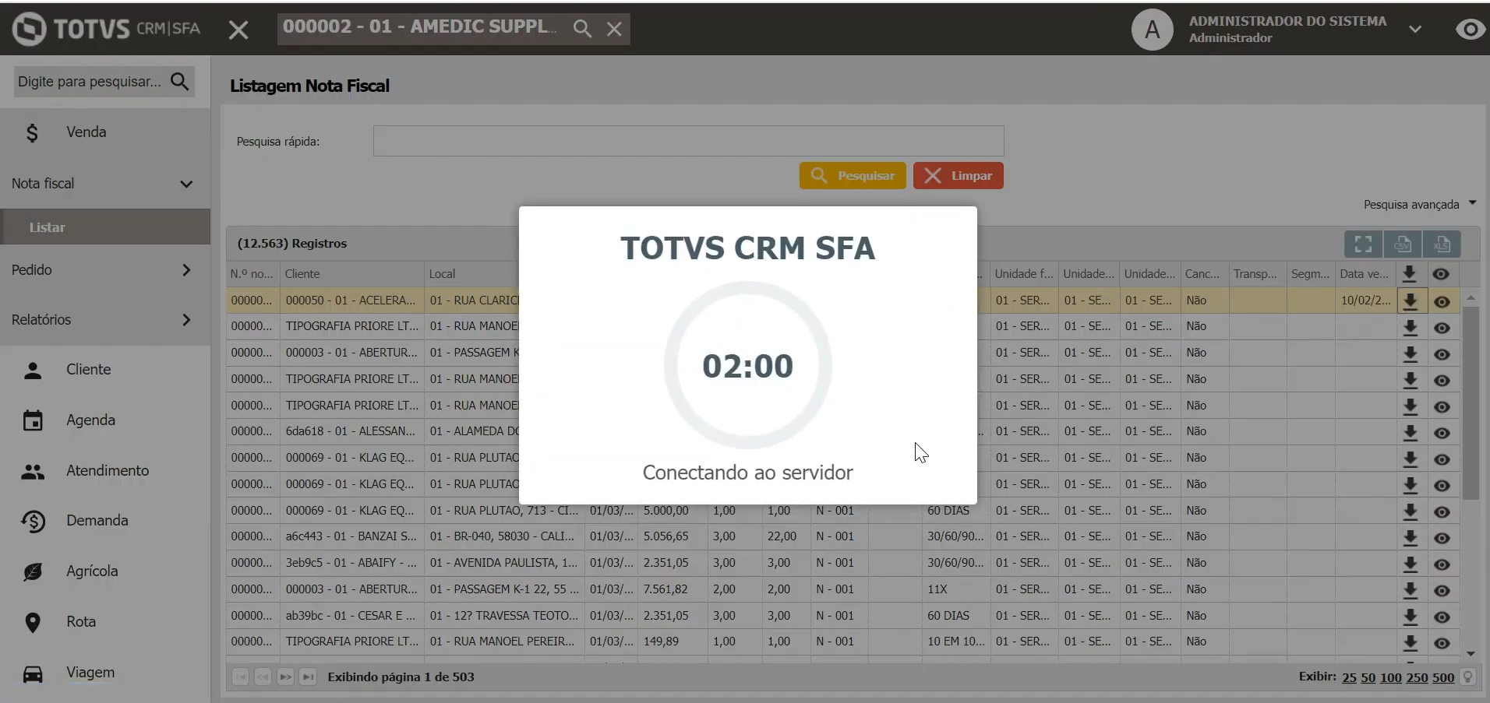Open the Venda dollar icon menu
The width and height of the screenshot is (1490, 703).
[x=32, y=133]
